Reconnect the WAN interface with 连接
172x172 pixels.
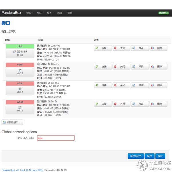[x=103, y=67]
